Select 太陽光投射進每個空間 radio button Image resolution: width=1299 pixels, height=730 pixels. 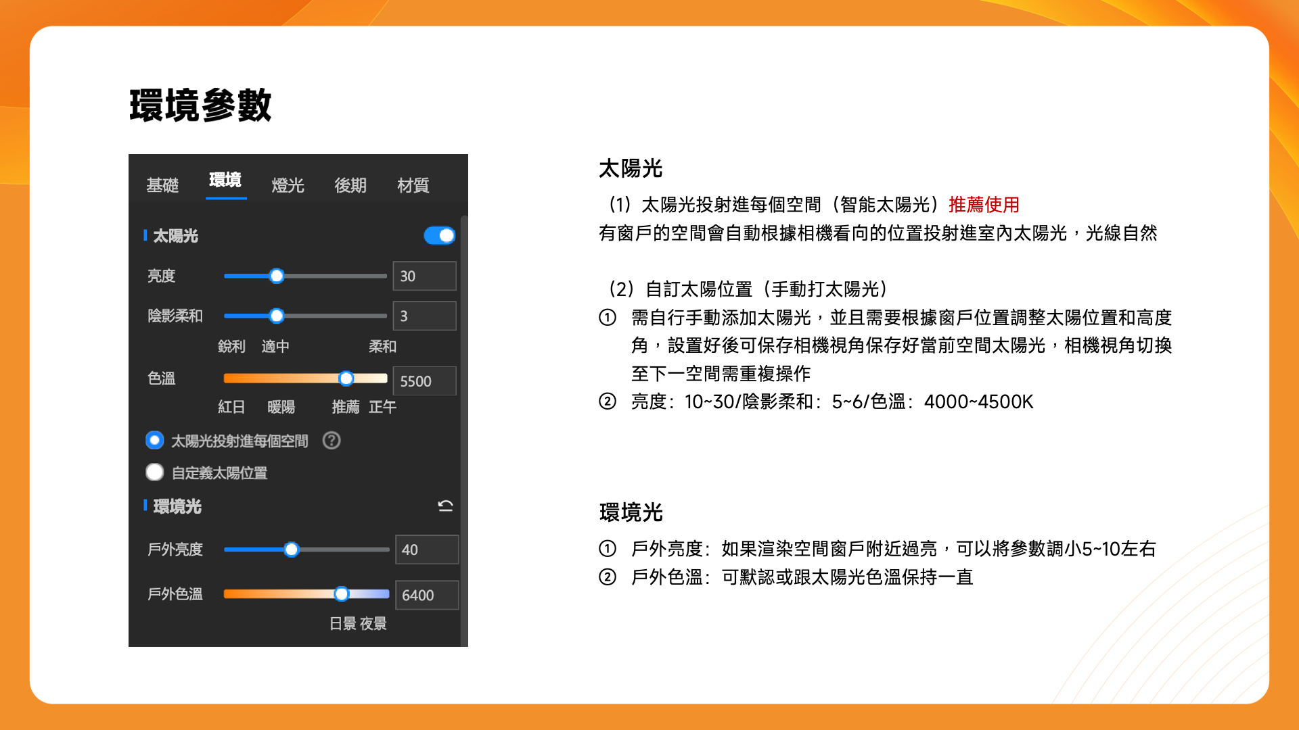(155, 441)
